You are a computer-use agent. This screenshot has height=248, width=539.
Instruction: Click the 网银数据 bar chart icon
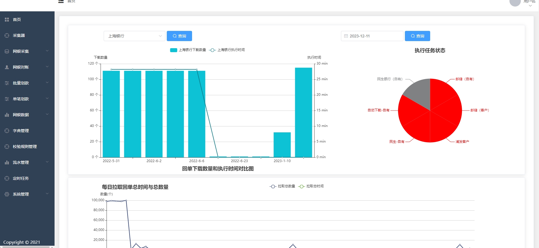7,115
